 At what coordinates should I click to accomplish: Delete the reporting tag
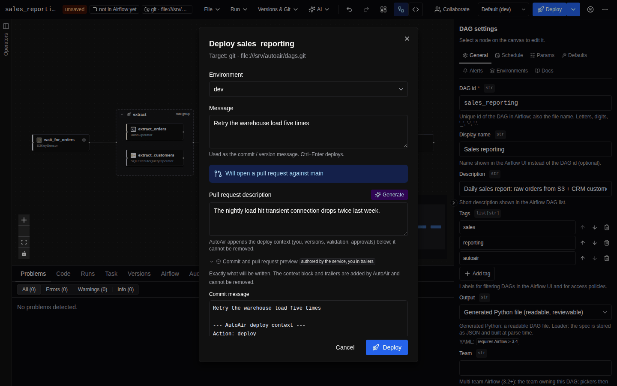[607, 243]
